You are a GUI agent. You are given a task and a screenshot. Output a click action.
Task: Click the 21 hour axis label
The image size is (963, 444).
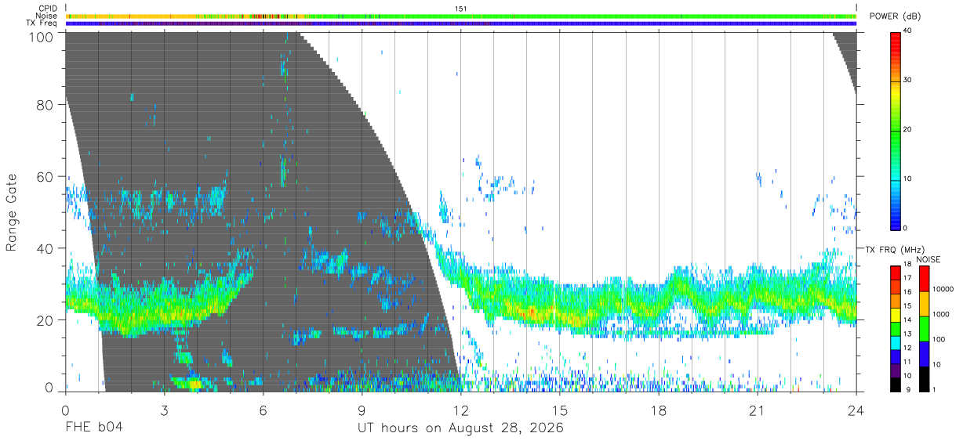tap(757, 410)
